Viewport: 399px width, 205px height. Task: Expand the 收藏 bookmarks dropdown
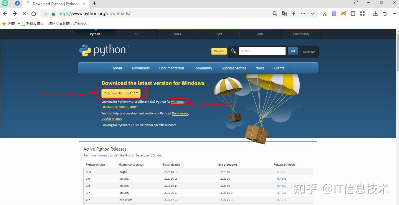pos(18,24)
